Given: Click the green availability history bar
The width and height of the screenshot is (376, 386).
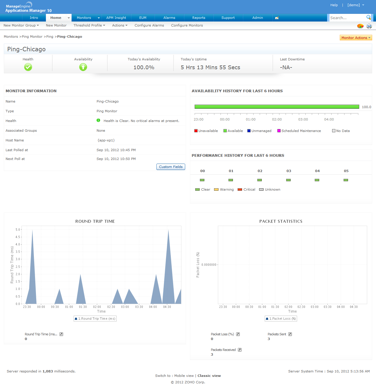Looking at the screenshot, I should pyautogui.click(x=276, y=107).
